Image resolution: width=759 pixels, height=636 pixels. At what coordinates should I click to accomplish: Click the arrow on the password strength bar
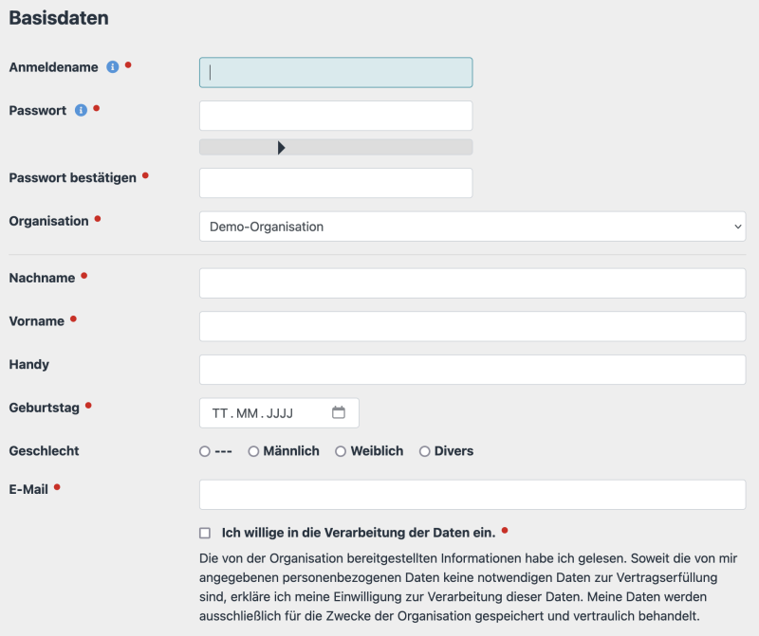coord(281,147)
